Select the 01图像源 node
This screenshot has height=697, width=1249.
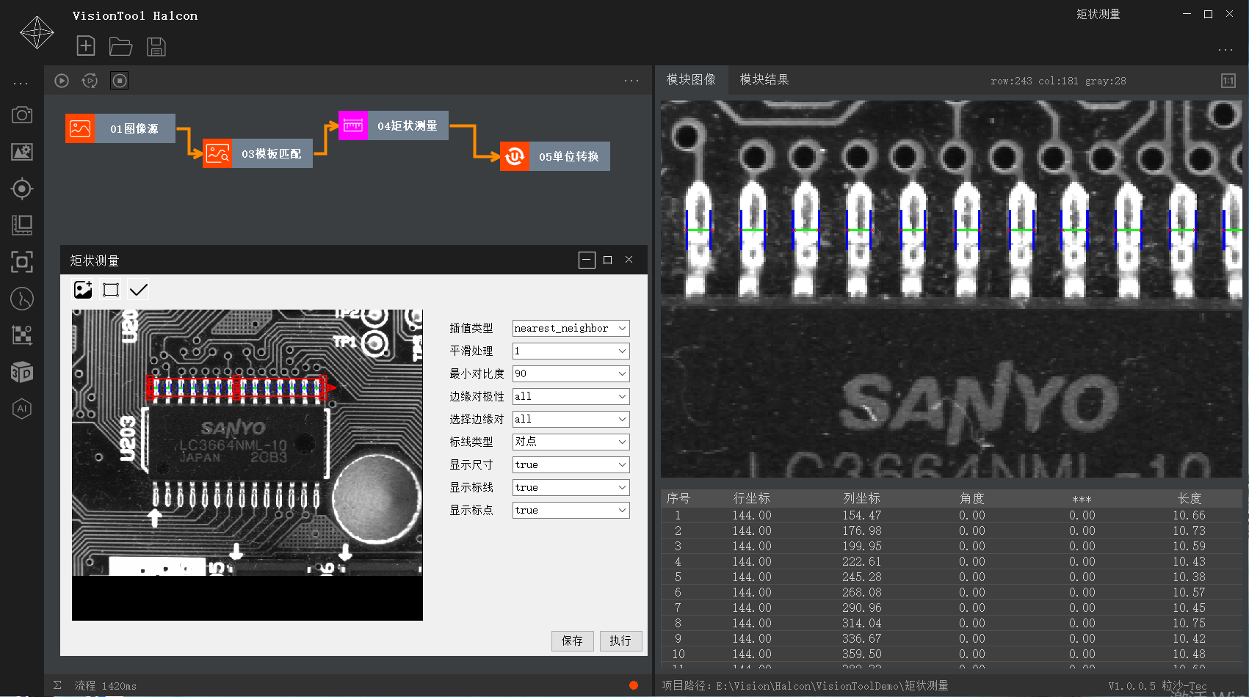point(120,128)
